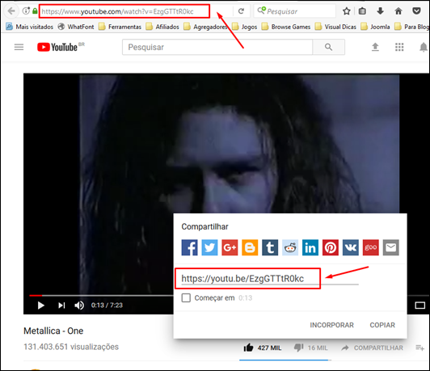Click 131.403.651 visualizações text
Image resolution: width=430 pixels, height=371 pixels.
pos(71,347)
